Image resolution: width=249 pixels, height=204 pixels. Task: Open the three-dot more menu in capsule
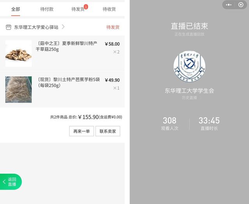pos(229,5)
